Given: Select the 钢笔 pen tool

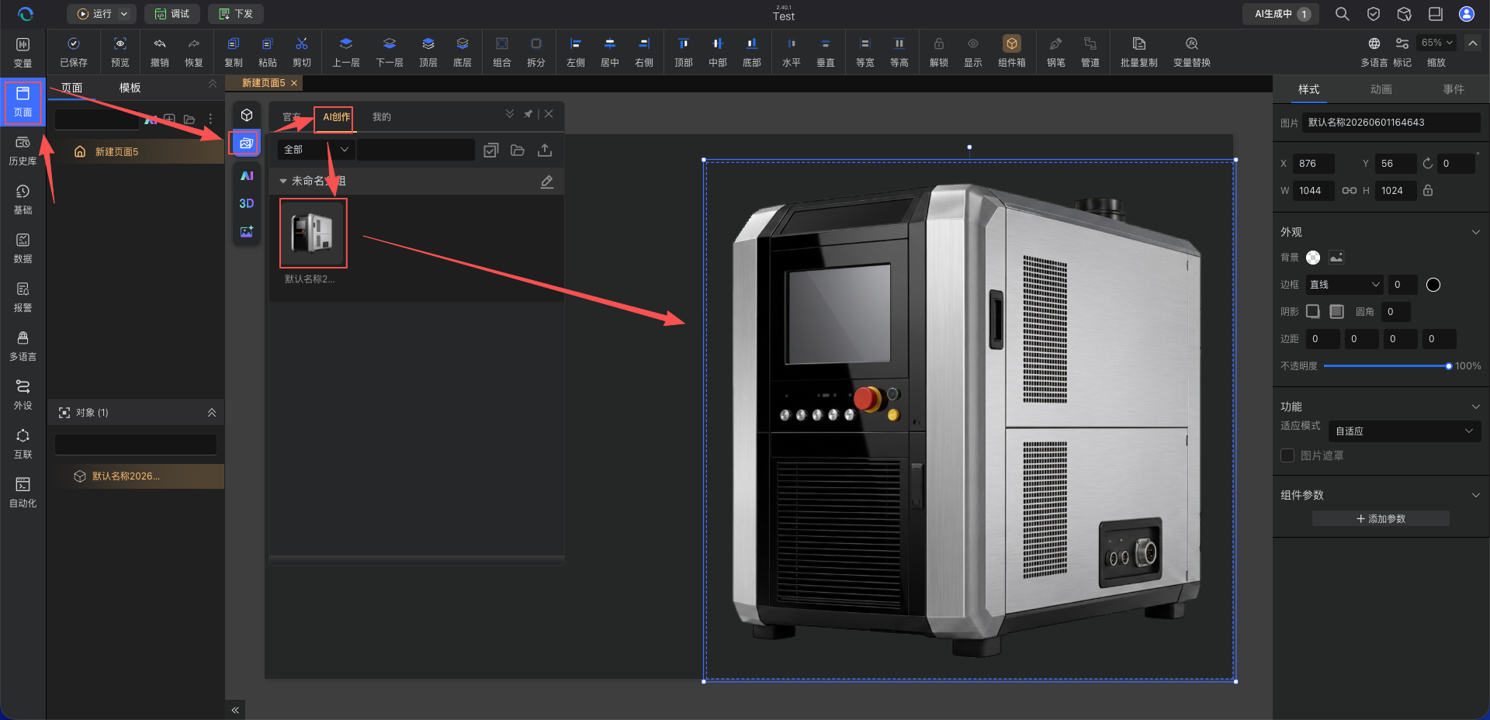Looking at the screenshot, I should (x=1055, y=51).
